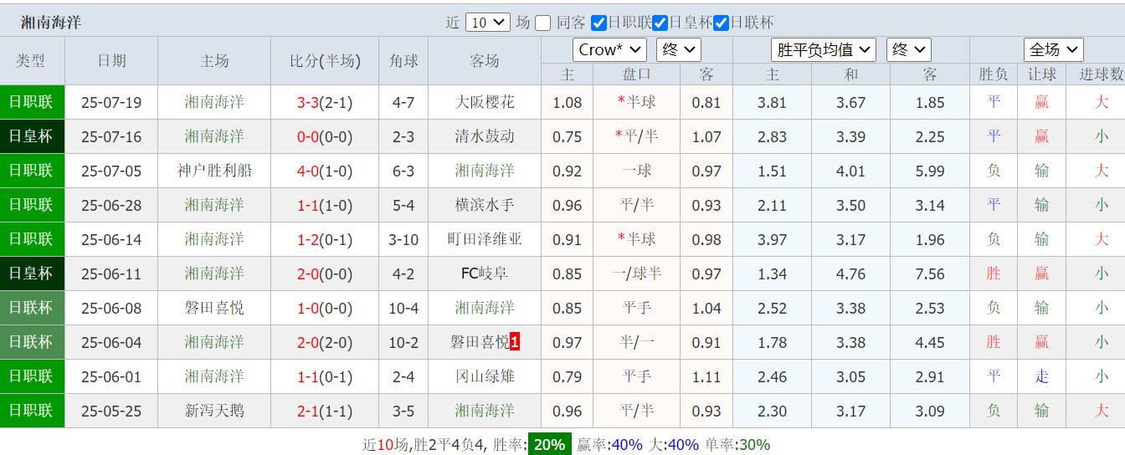
Task: Click the 进球数 column header
Action: (1101, 74)
